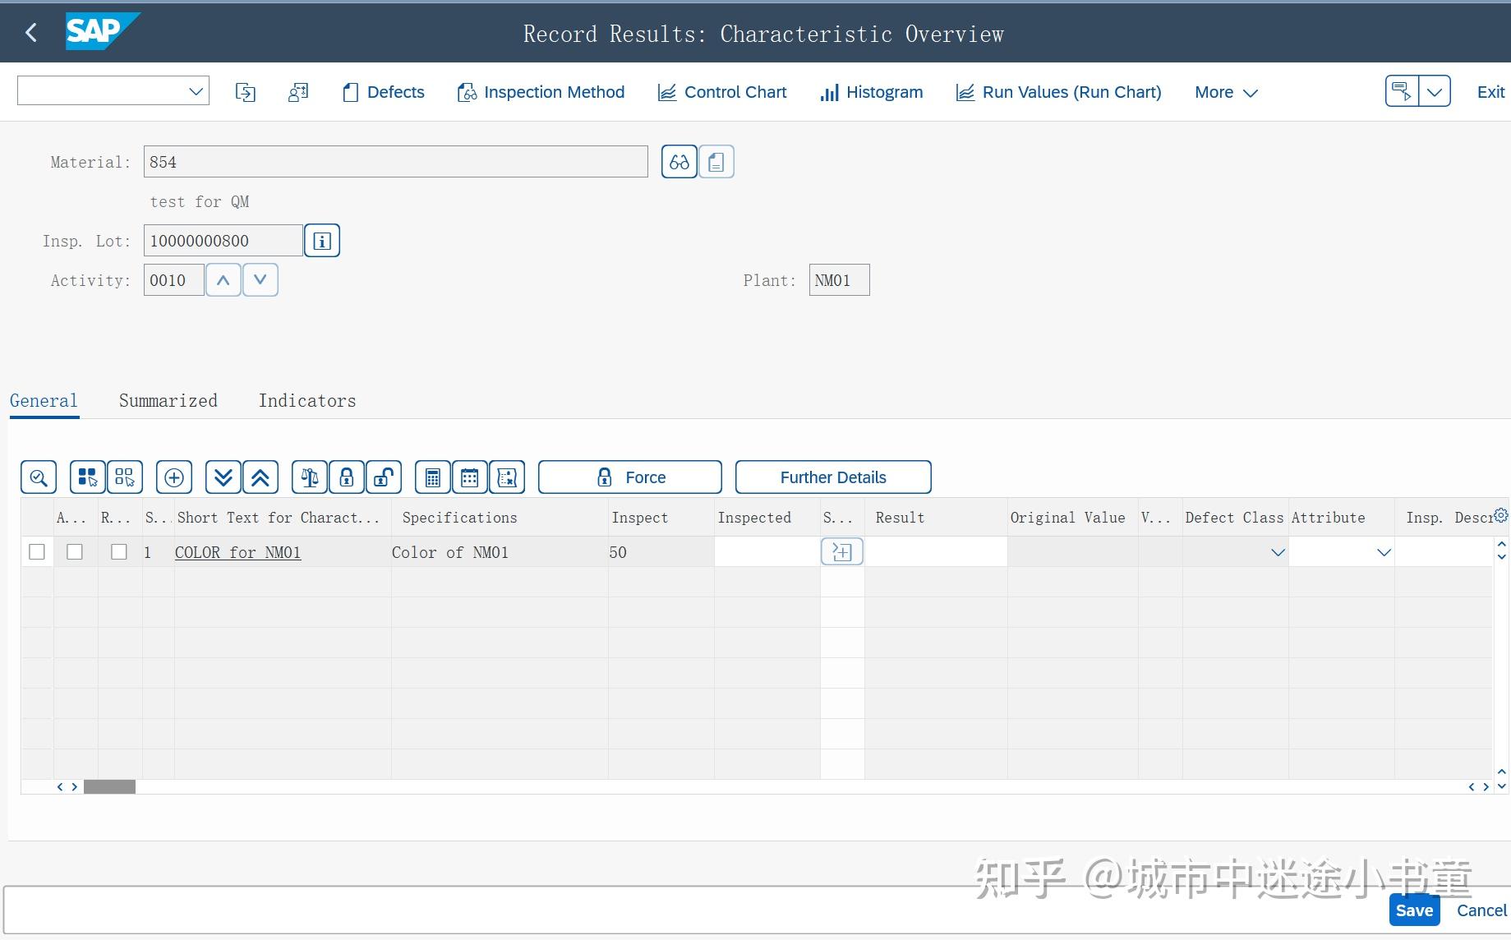Click the magnifying glass search icon

click(x=38, y=477)
